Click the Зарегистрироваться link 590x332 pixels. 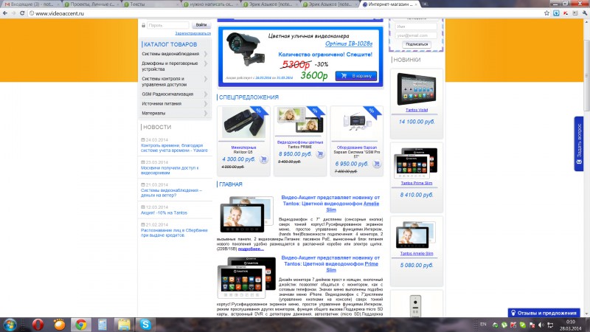192,33
